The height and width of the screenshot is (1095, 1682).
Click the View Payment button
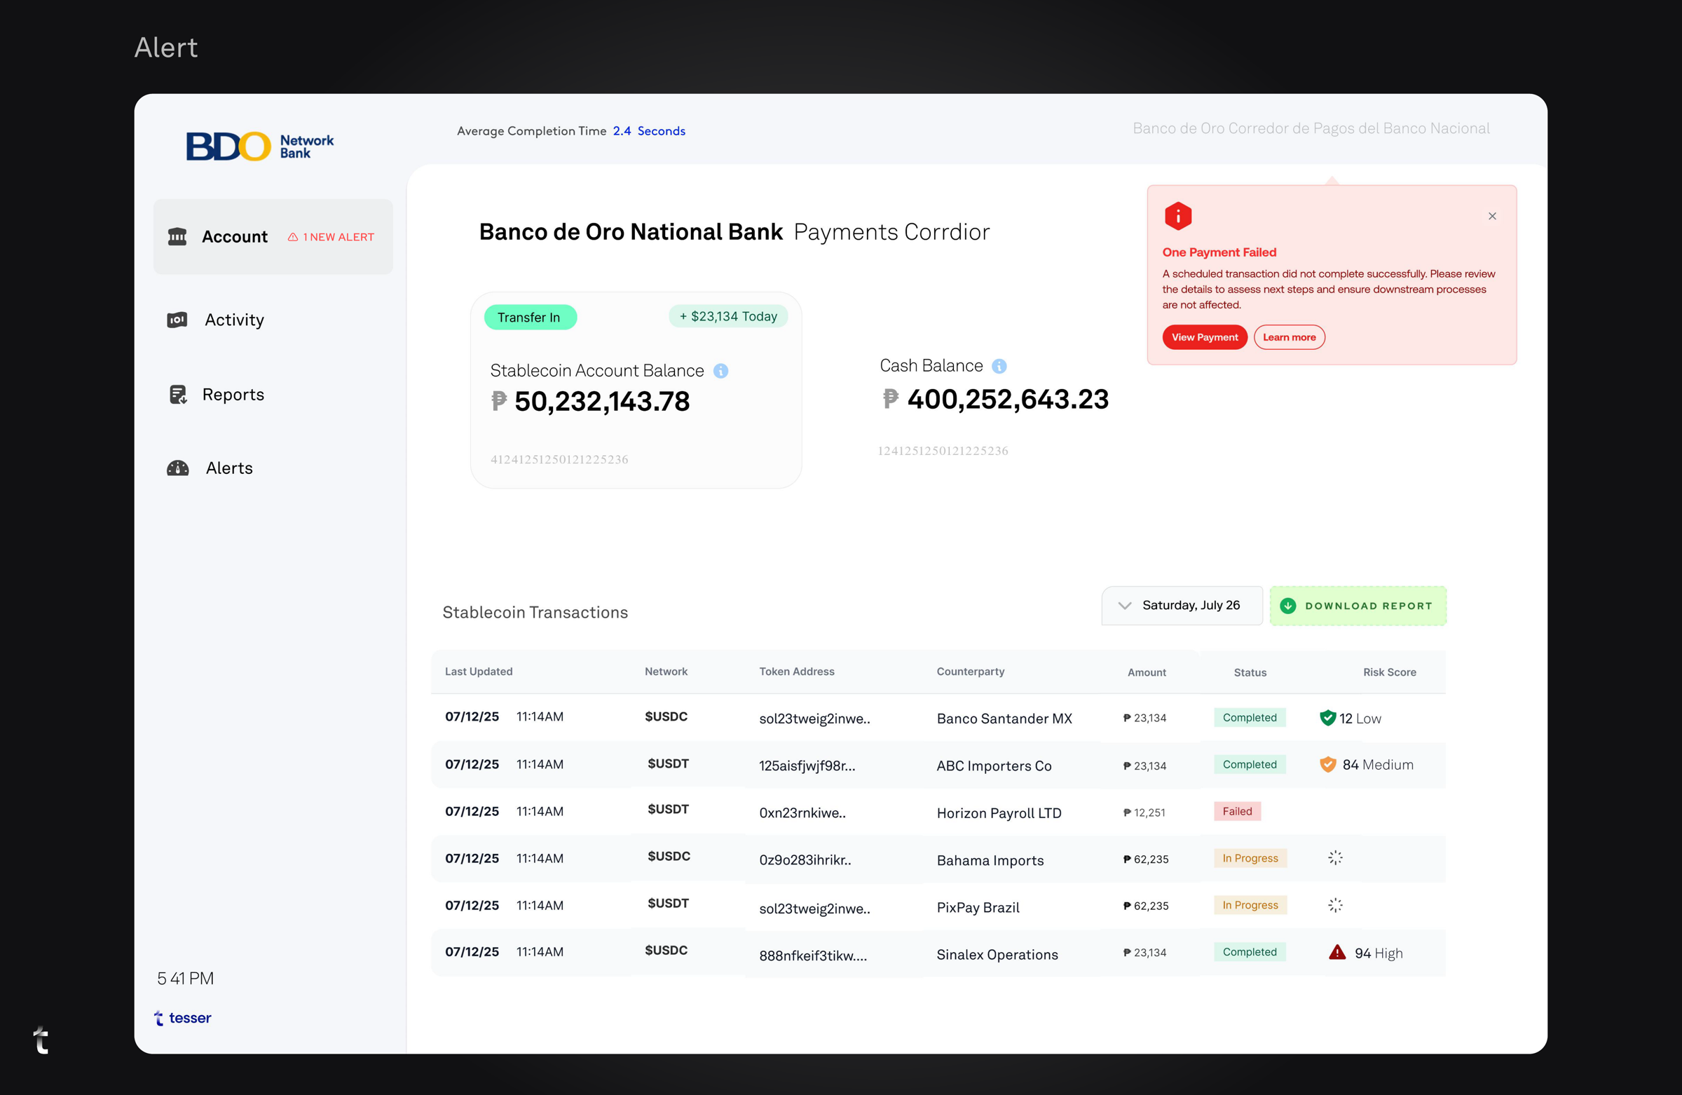[1204, 337]
